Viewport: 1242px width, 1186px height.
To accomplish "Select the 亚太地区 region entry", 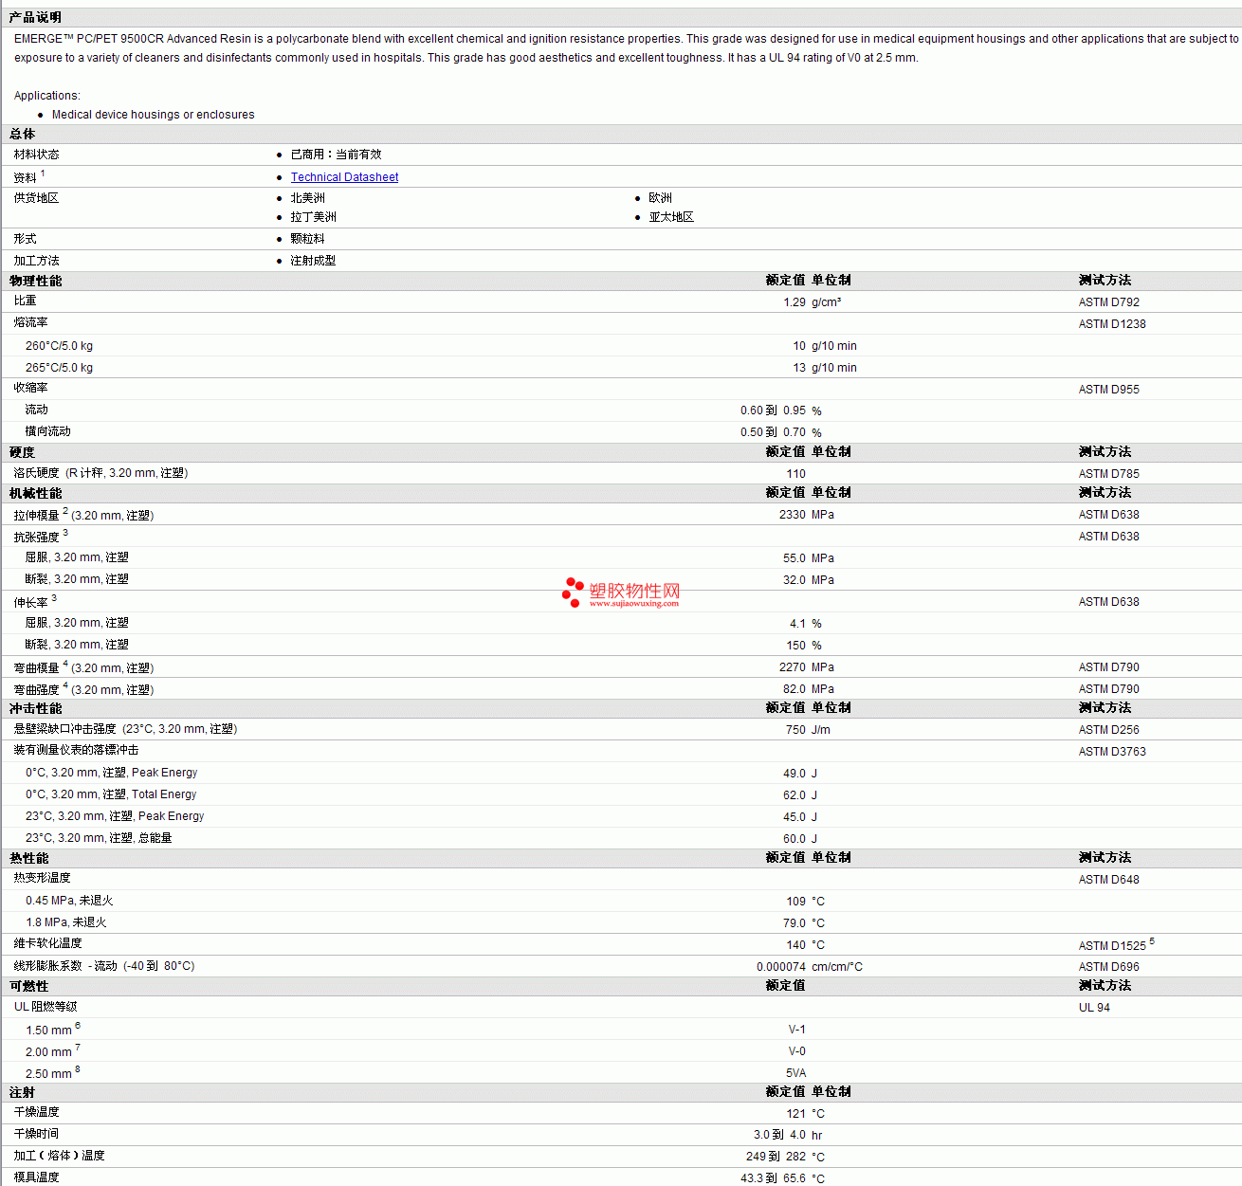I will 671,217.
